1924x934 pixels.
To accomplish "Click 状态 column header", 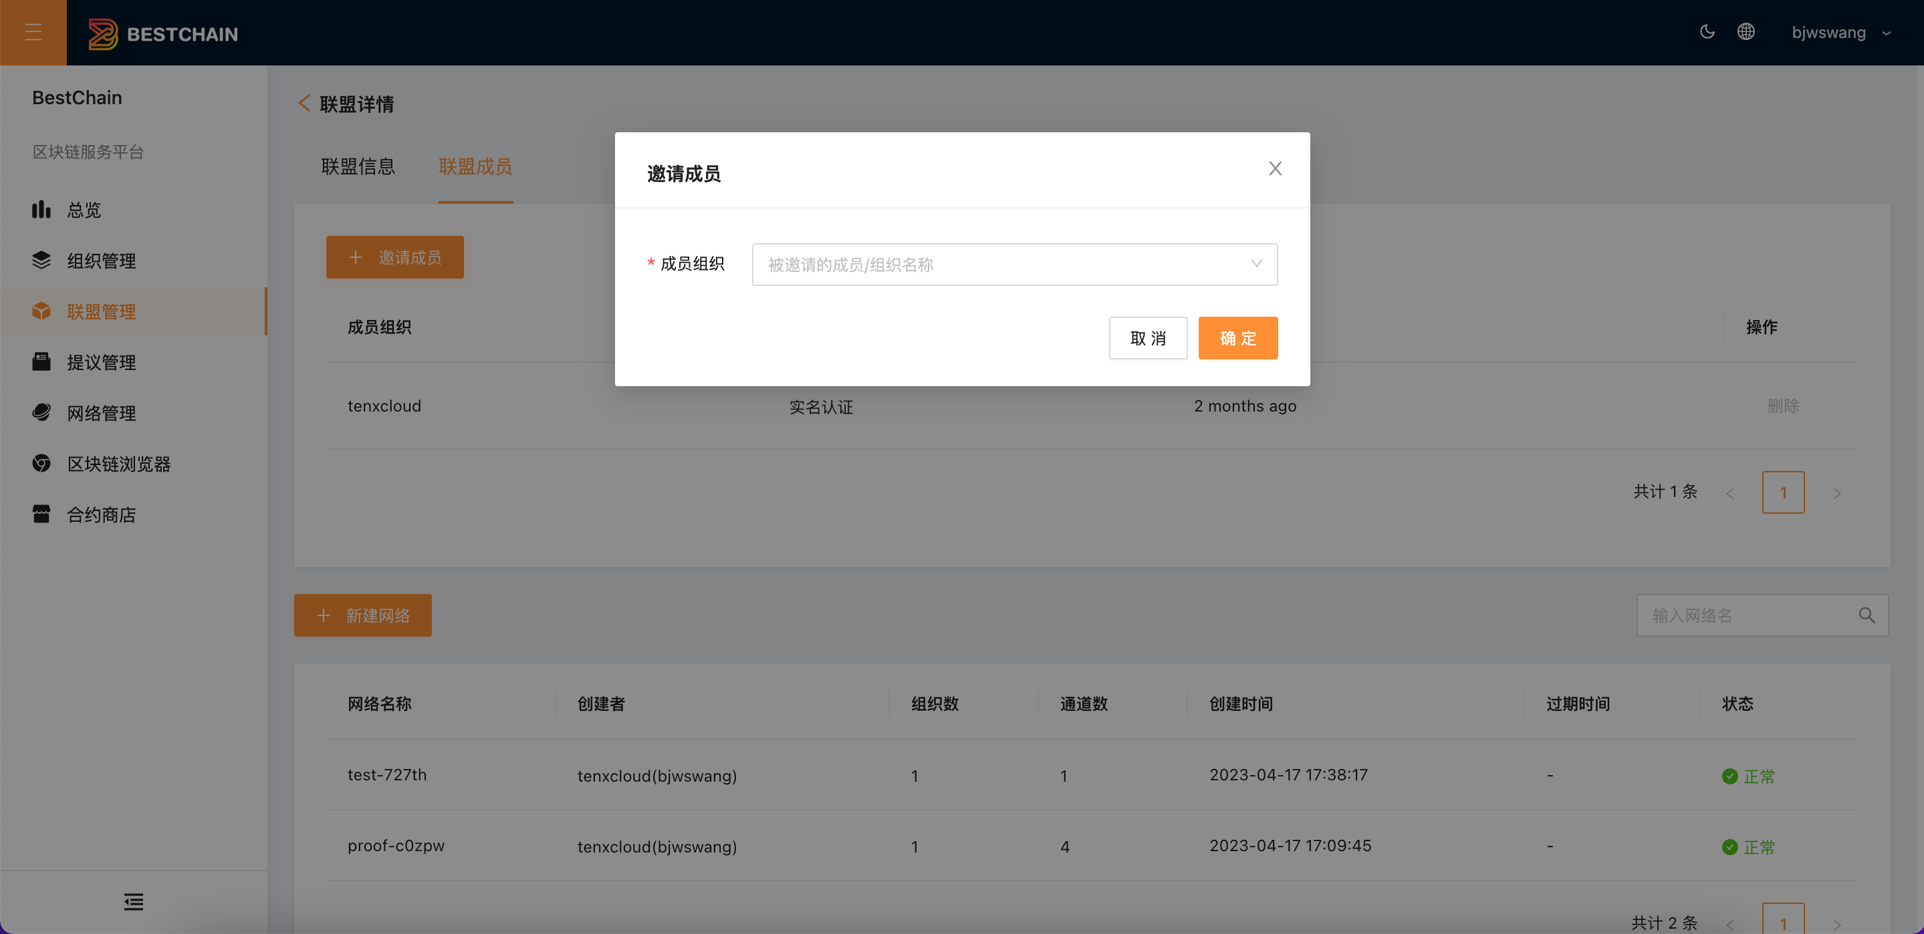I will point(1737,704).
